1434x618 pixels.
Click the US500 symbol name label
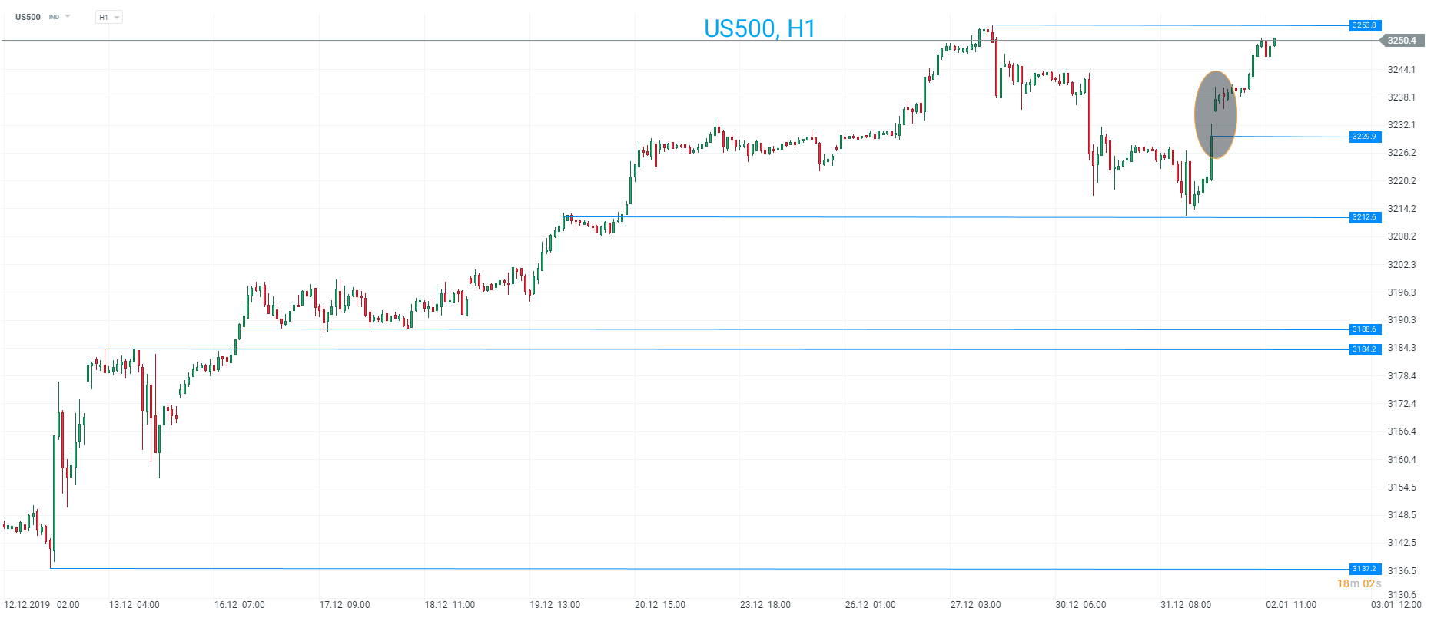tap(28, 17)
